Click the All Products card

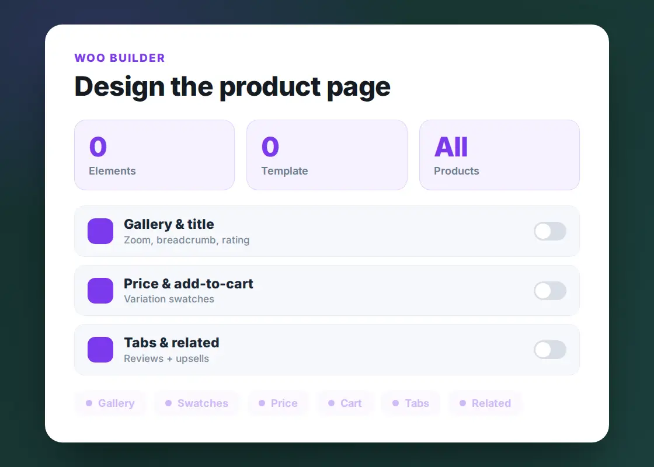click(500, 155)
